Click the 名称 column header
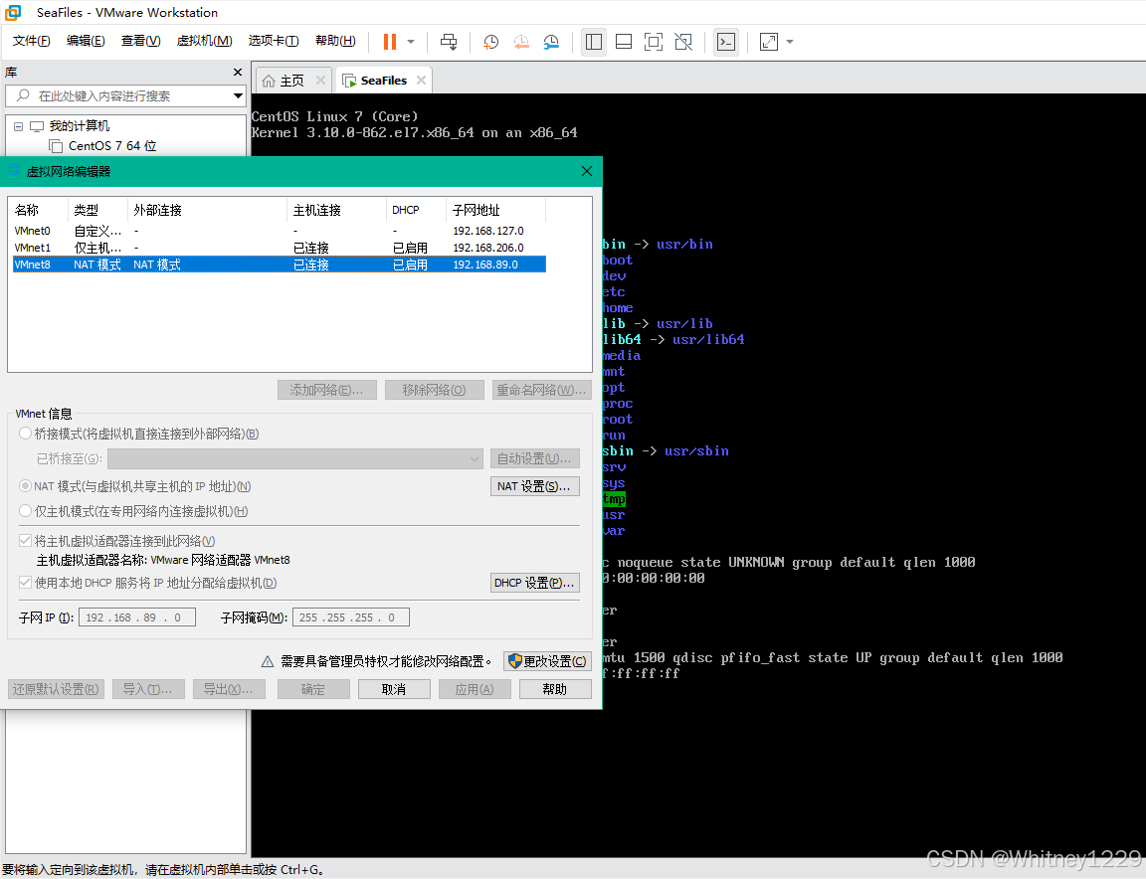Image resolution: width=1146 pixels, height=879 pixels. (x=40, y=211)
